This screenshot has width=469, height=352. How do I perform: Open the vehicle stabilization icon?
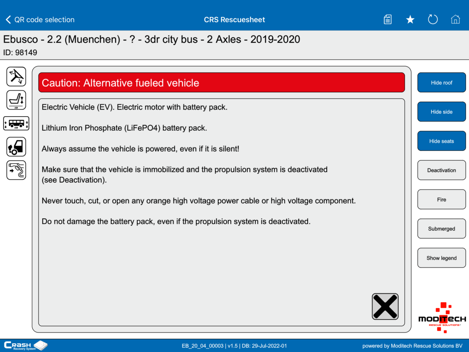tap(16, 147)
